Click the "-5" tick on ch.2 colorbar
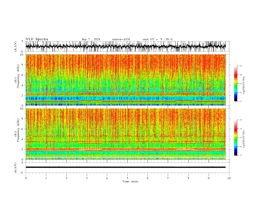The width and height of the screenshot is (258, 200). pyautogui.click(x=240, y=138)
